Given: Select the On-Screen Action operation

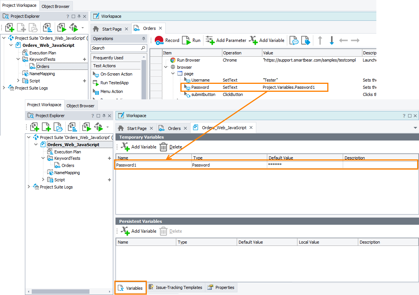Looking at the screenshot, I should [x=116, y=74].
